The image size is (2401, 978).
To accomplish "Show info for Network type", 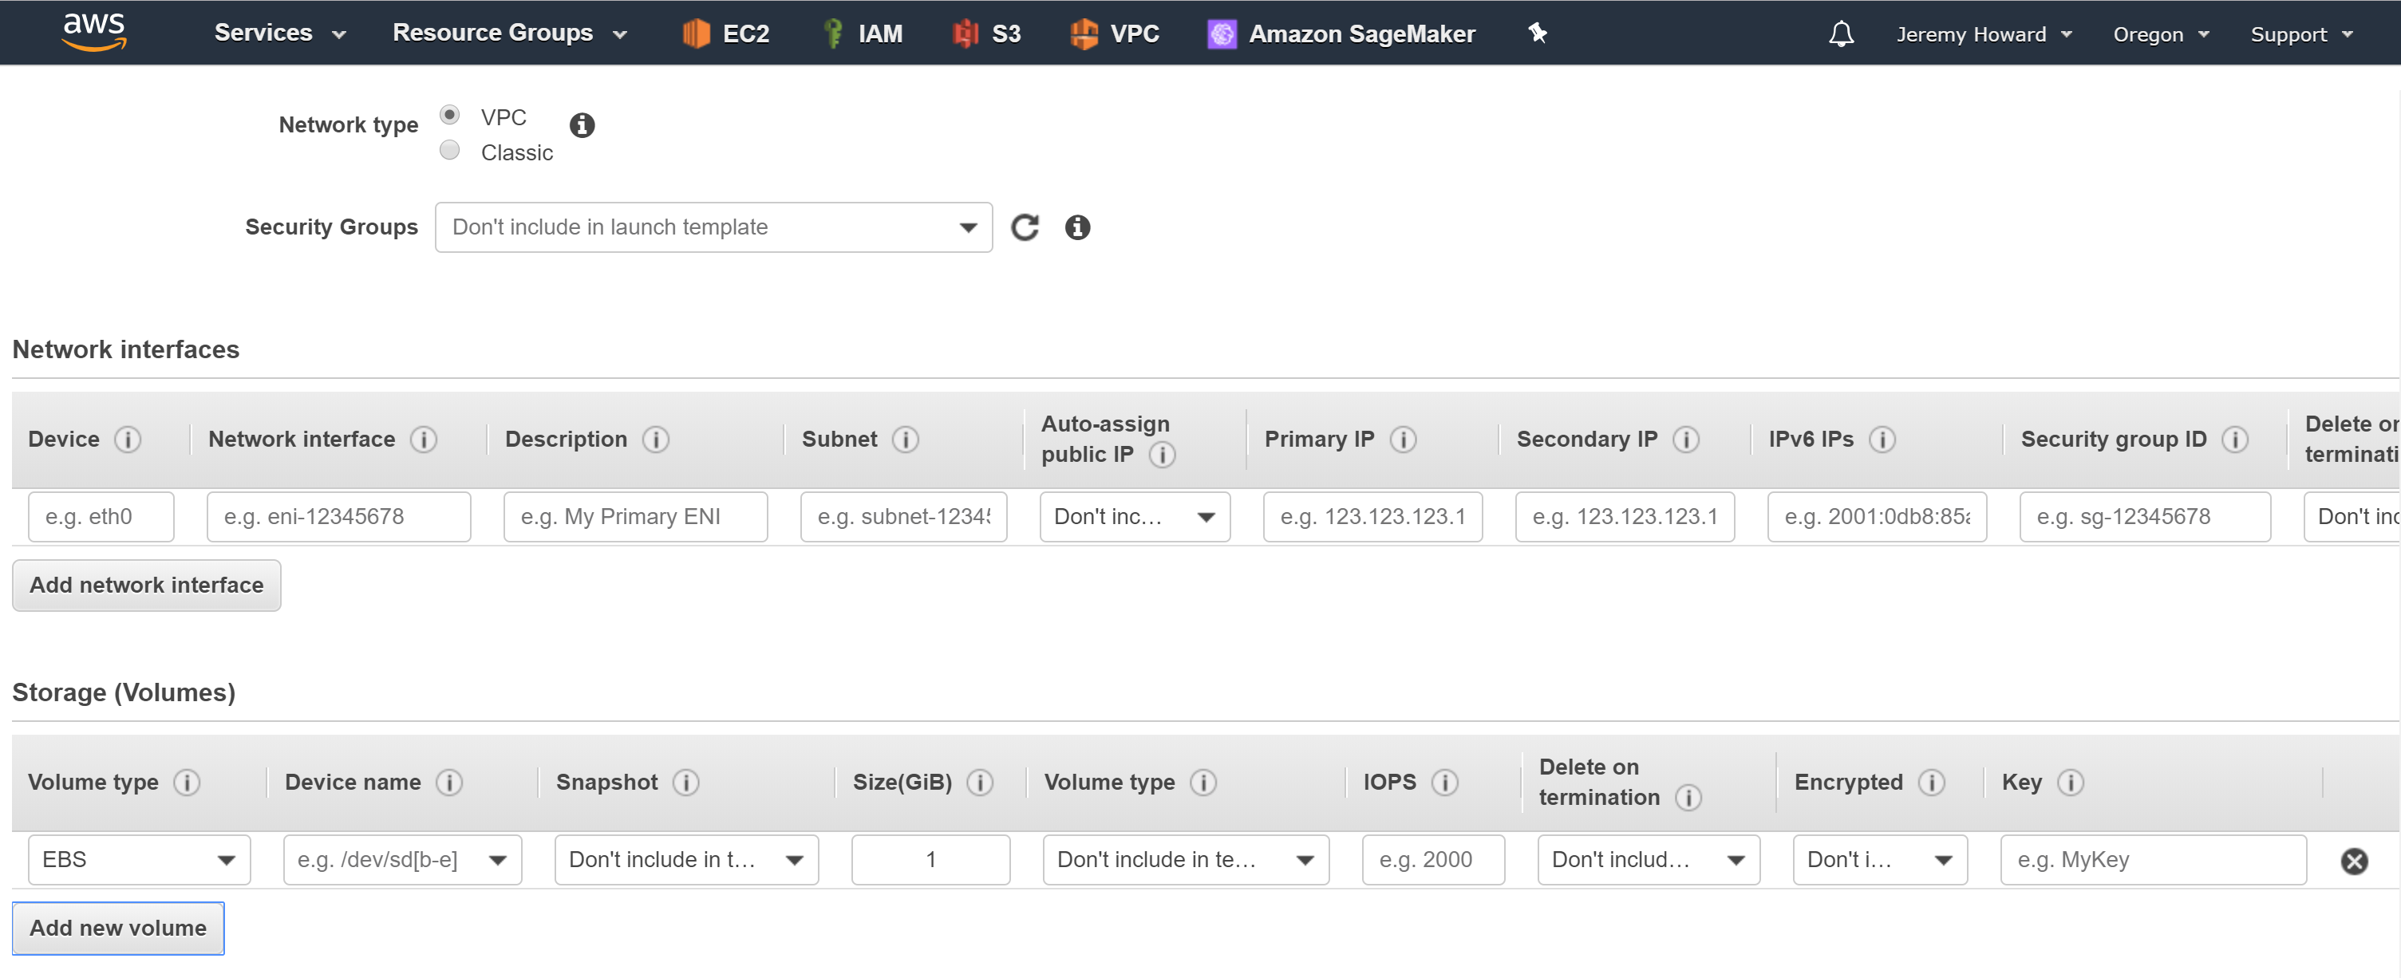I will coord(582,124).
